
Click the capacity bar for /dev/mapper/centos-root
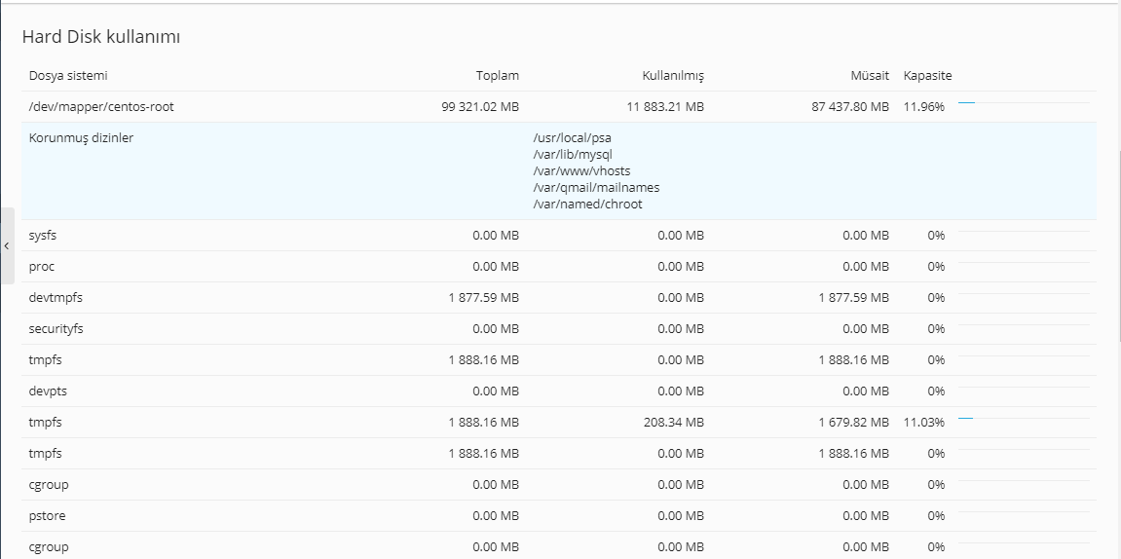click(x=1024, y=103)
